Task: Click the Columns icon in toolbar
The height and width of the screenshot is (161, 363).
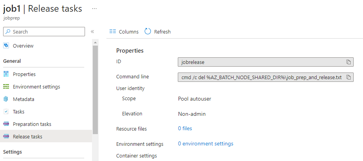Action: coord(113,32)
